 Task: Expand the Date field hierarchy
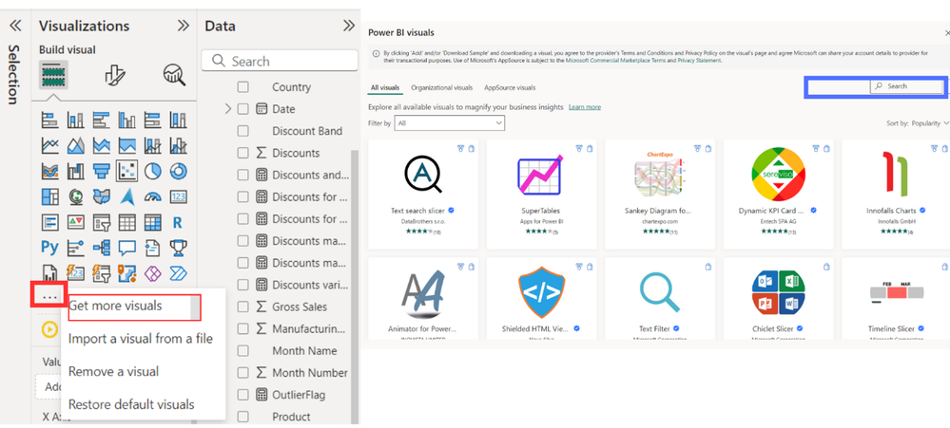228,109
